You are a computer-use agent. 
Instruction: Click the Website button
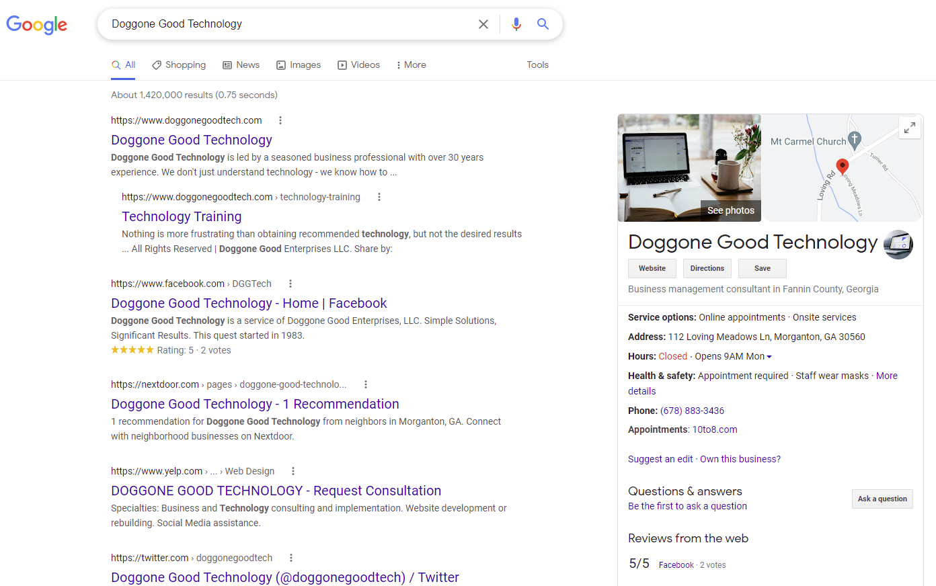point(652,268)
